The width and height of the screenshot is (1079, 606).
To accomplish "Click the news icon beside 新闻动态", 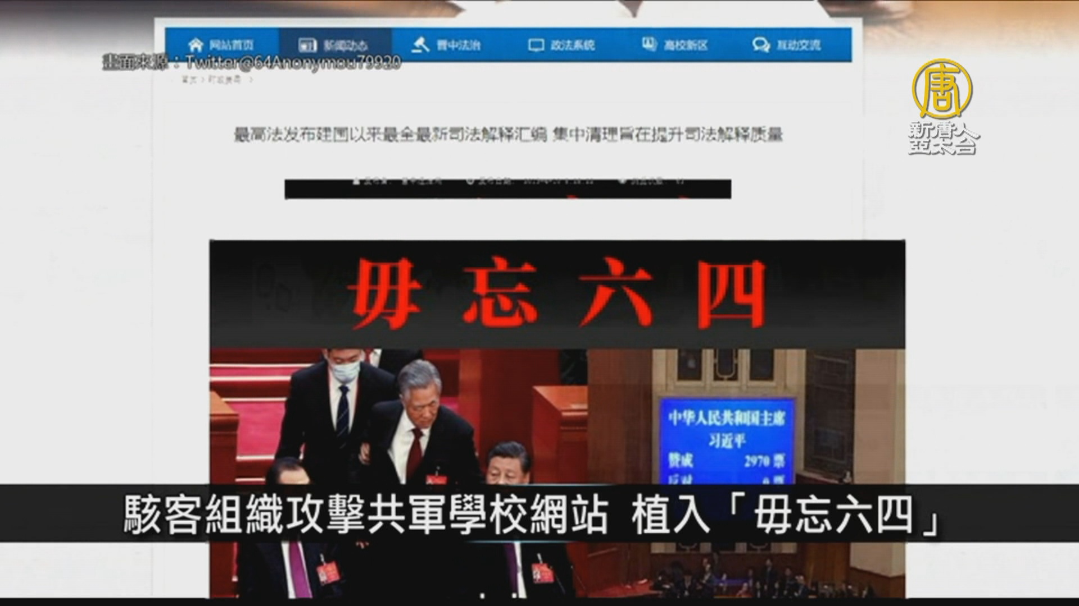I will 307,45.
